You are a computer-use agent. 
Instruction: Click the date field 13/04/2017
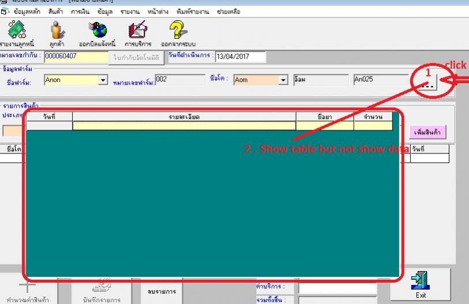[x=241, y=57]
